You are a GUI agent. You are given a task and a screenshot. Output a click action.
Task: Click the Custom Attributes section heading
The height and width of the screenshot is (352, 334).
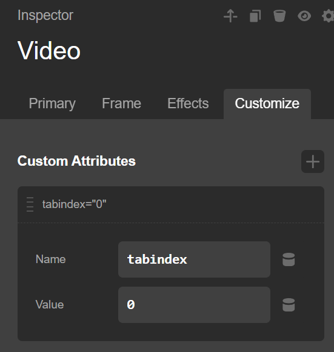click(x=76, y=161)
